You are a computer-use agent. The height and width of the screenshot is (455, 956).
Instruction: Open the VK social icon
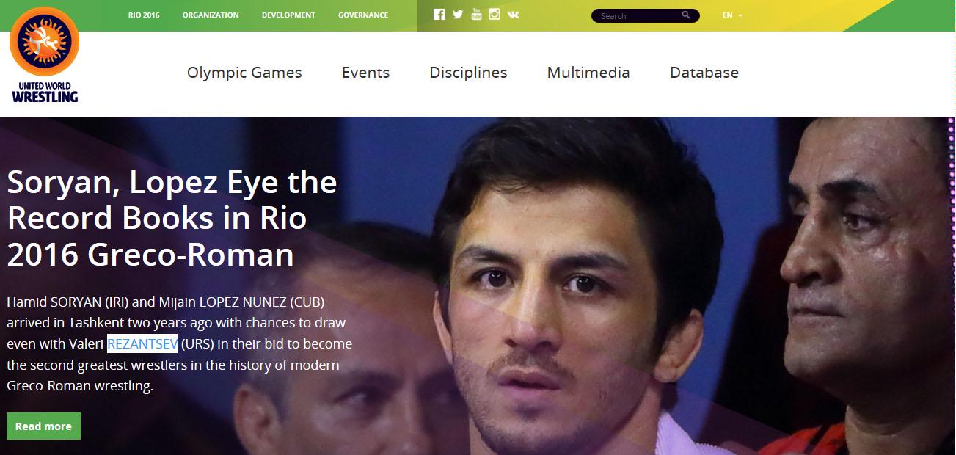click(513, 14)
